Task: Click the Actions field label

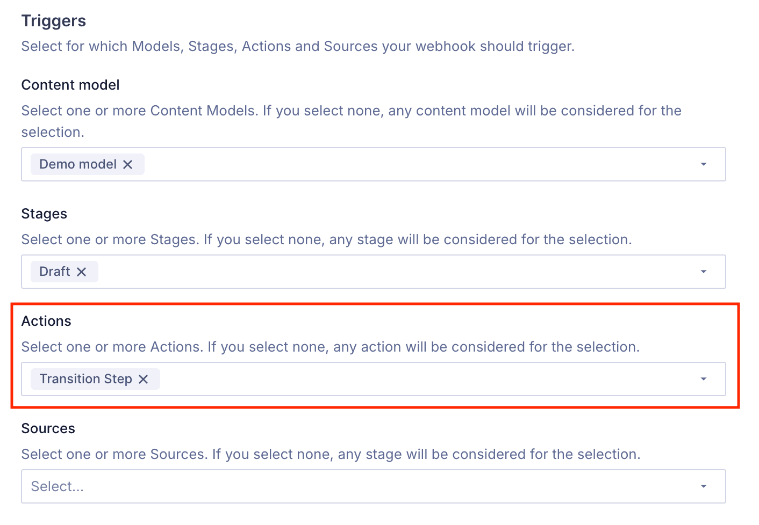Action: click(x=46, y=321)
